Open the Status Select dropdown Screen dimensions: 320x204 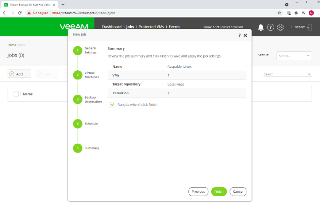coord(294,56)
